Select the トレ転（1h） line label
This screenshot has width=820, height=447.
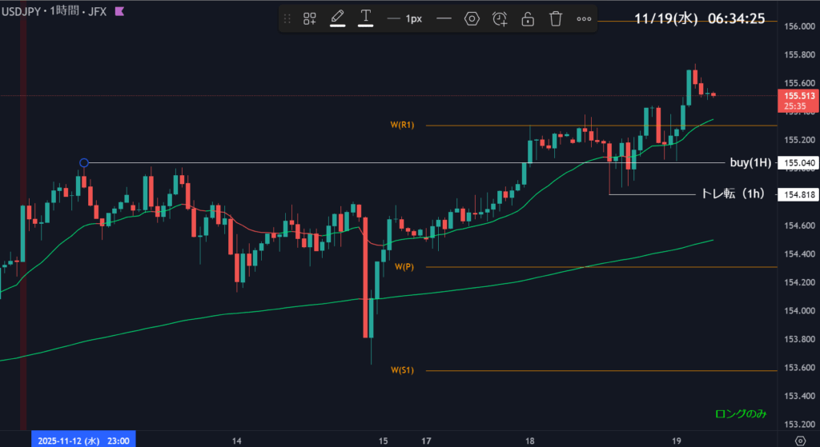[x=732, y=194]
